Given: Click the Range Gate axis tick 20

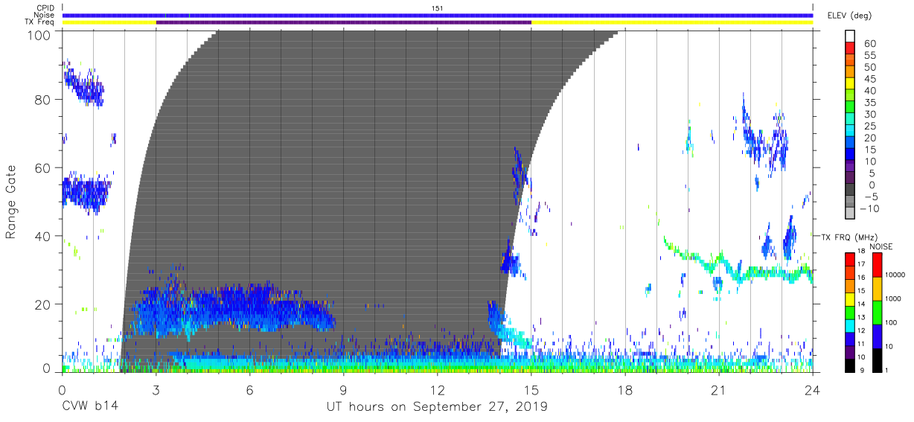Looking at the screenshot, I should coord(43,304).
